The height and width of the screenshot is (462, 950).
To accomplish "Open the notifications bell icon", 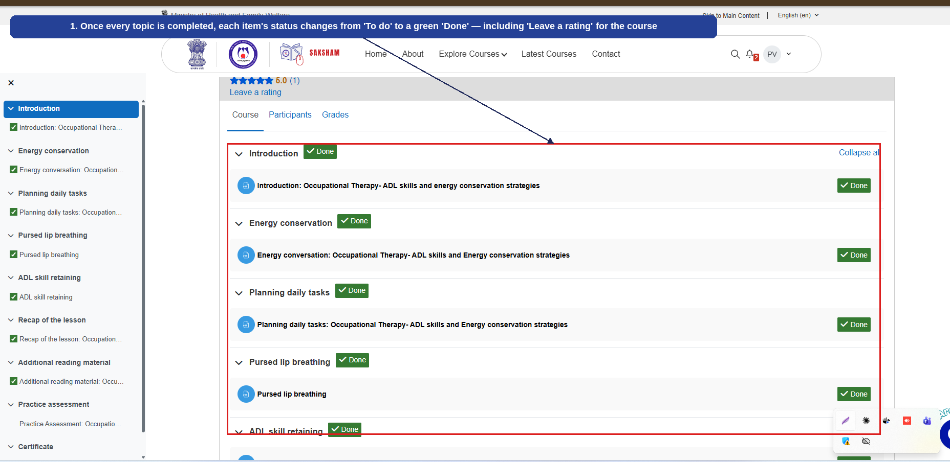I will click(x=750, y=54).
